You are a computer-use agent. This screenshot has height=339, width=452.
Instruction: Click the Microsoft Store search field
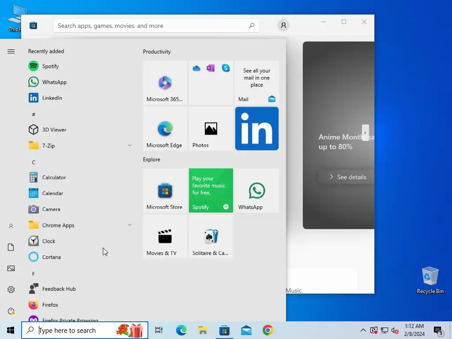tap(156, 26)
